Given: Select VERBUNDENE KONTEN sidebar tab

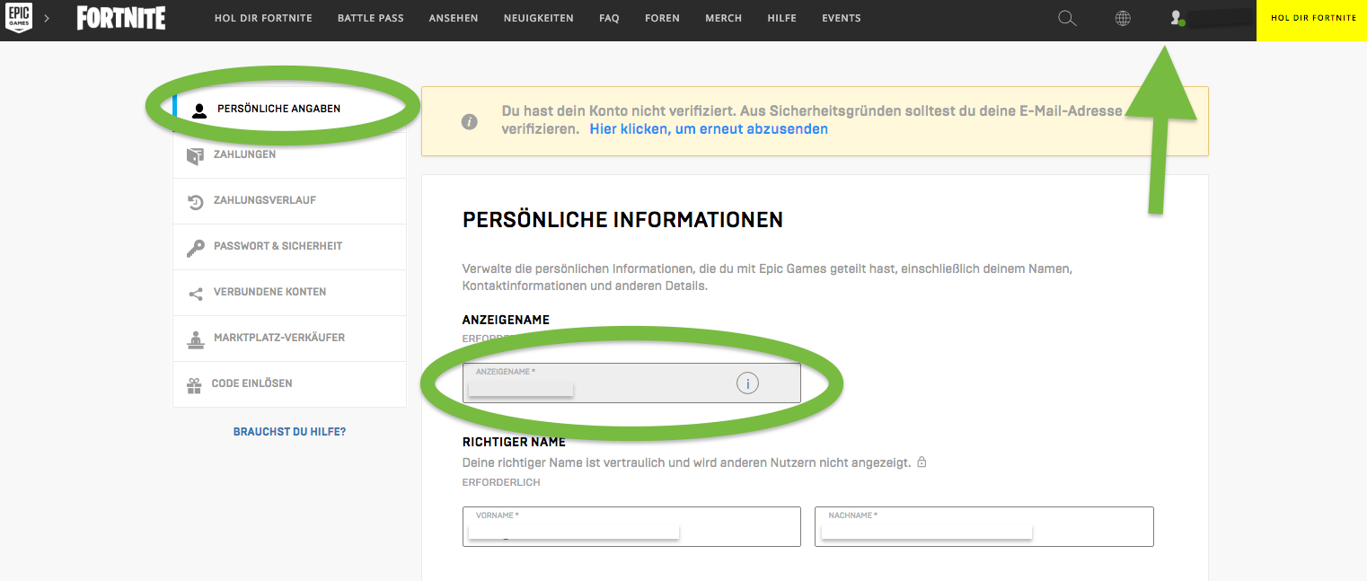Looking at the screenshot, I should 289,293.
